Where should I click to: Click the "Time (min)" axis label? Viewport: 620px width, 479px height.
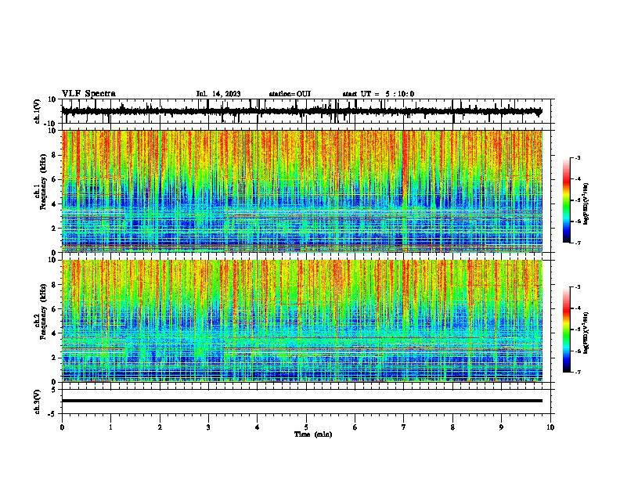[x=313, y=434]
